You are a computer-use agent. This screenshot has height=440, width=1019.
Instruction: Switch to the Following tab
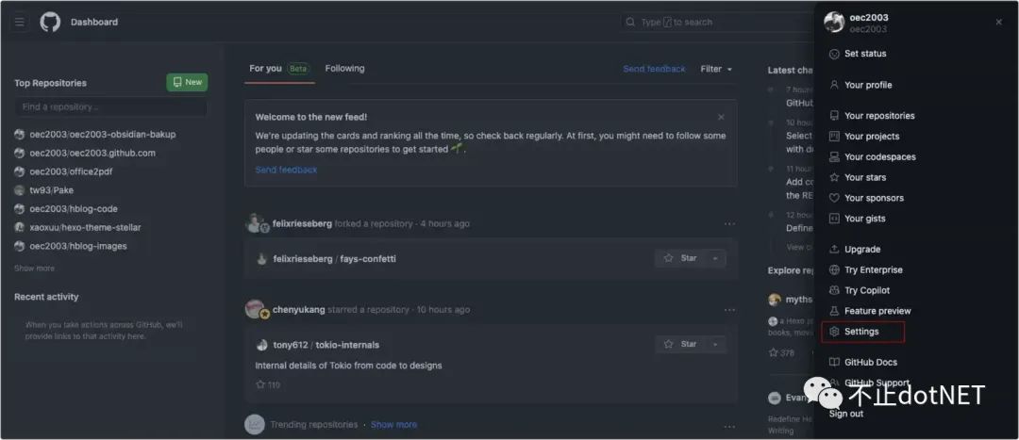344,69
